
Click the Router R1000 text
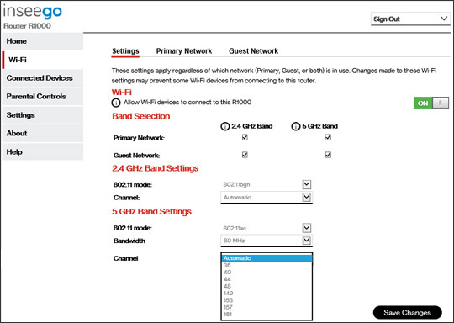[x=27, y=26]
